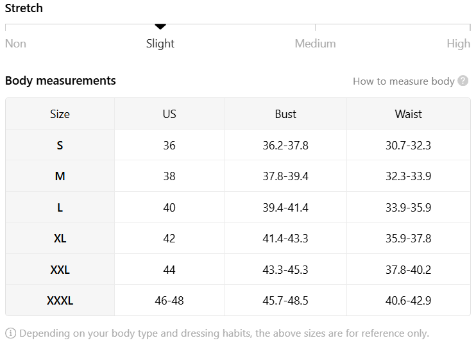Select the XXXL size row label
Screen dimensions: 476x345
(x=60, y=301)
